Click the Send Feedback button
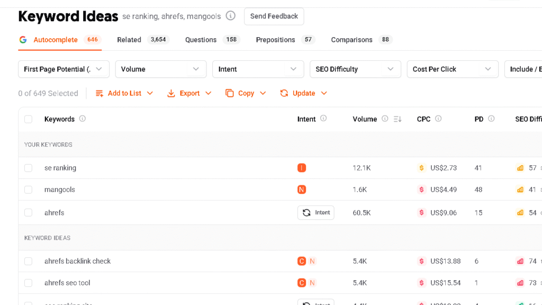542x305 pixels. click(x=274, y=16)
